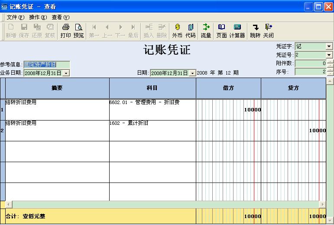Click the 还原 (Restore) toolbar icon
The height and width of the screenshot is (225, 334).
coord(37,31)
